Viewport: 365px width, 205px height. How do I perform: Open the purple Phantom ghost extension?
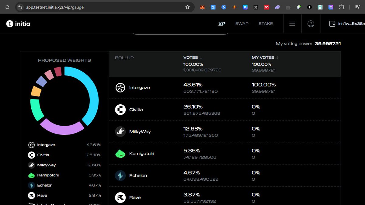[x=277, y=7]
